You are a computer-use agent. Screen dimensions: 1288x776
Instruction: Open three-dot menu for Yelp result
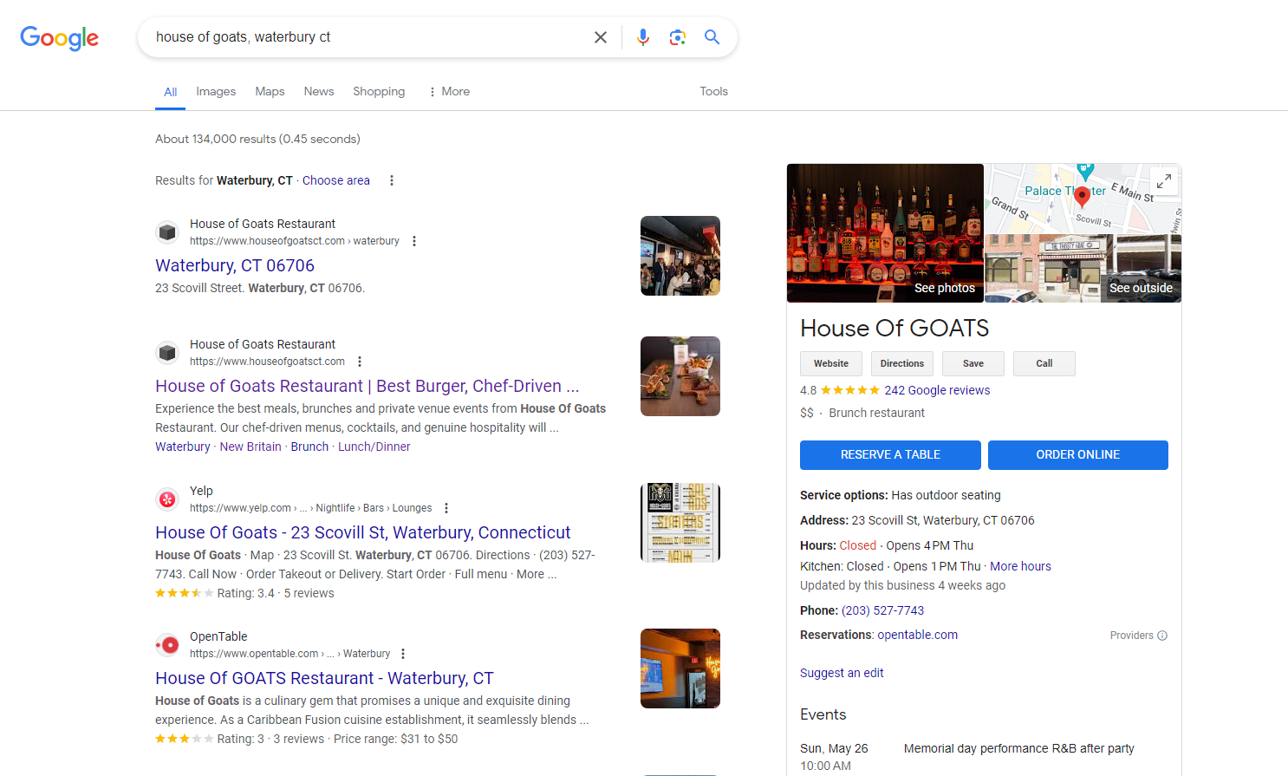(446, 508)
